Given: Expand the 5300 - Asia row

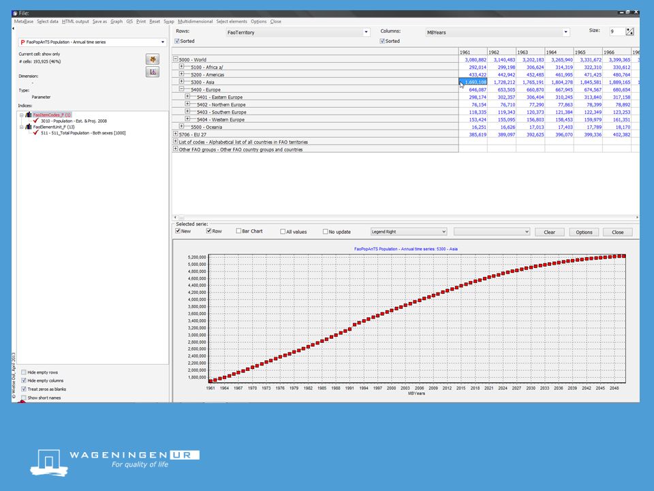Looking at the screenshot, I should click(181, 82).
